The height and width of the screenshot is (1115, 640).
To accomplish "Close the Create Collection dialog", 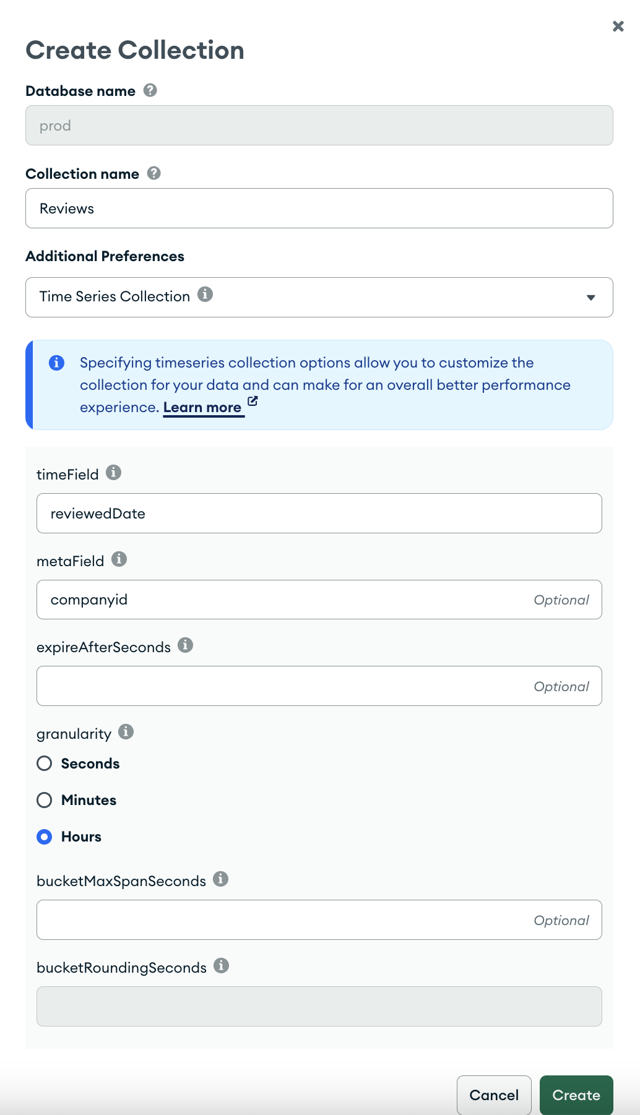I will click(618, 27).
